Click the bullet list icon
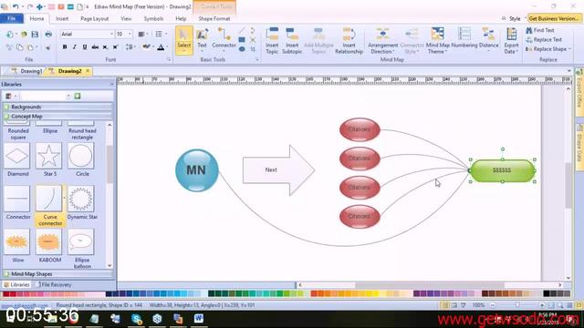584x328 pixels. [x=161, y=35]
